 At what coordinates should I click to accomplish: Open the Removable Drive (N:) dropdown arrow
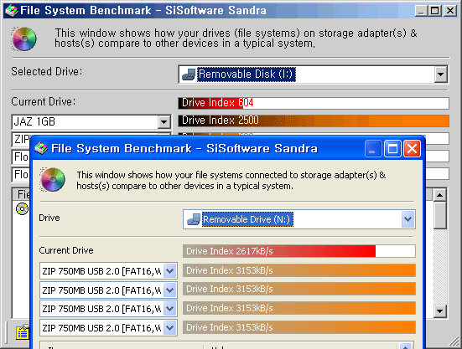407,219
